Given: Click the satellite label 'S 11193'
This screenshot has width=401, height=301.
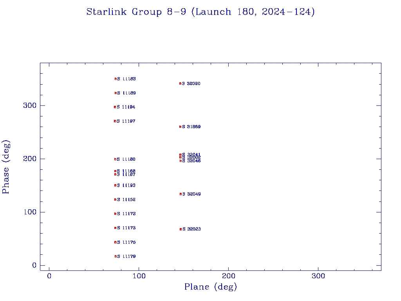Looking at the screenshot, I should 126,185.
